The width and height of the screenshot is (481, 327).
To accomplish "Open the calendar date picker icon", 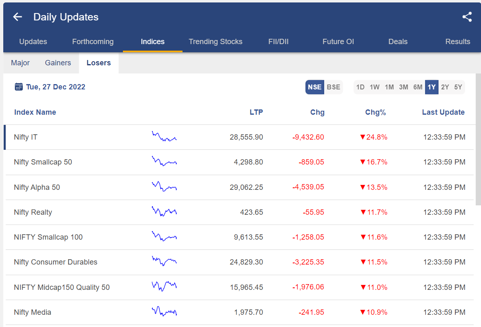I will [x=18, y=87].
